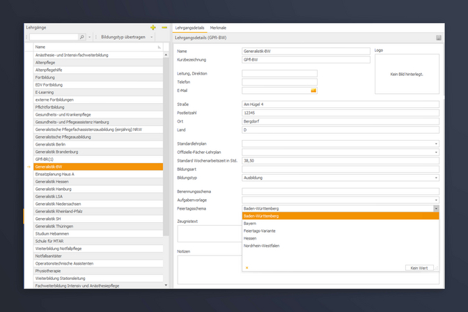
Task: Click the orange X in dropdown footer
Action: coord(247,268)
